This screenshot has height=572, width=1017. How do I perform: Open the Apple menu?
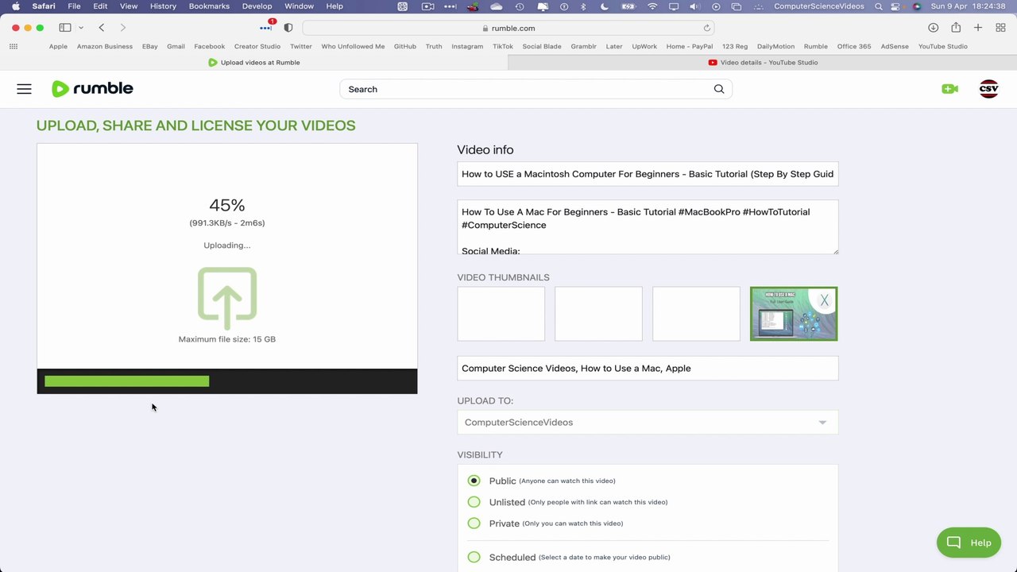[x=15, y=6]
